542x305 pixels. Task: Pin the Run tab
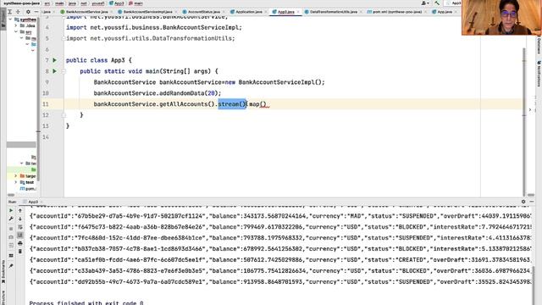(11, 265)
